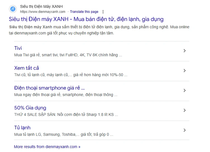Open the three-dot result options menu
The image size is (210, 152).
point(103,12)
